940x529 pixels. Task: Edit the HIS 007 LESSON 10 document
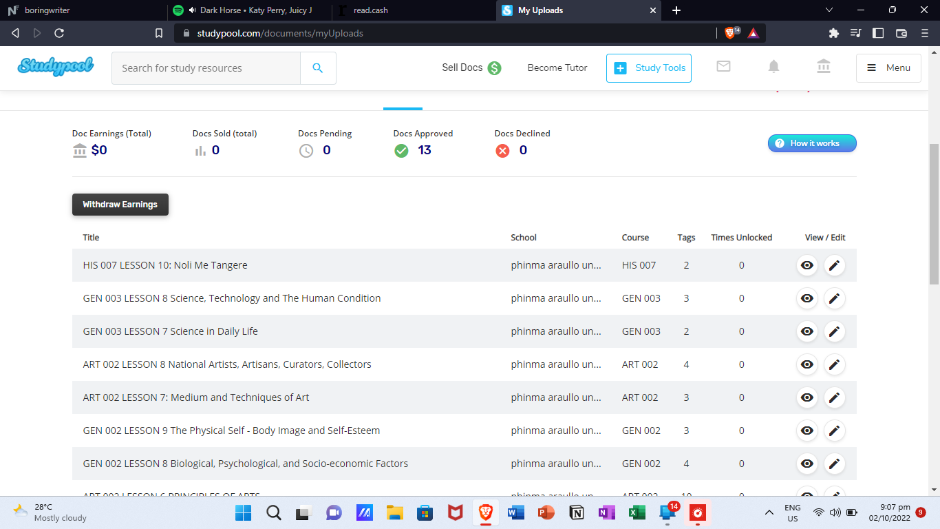coord(835,265)
